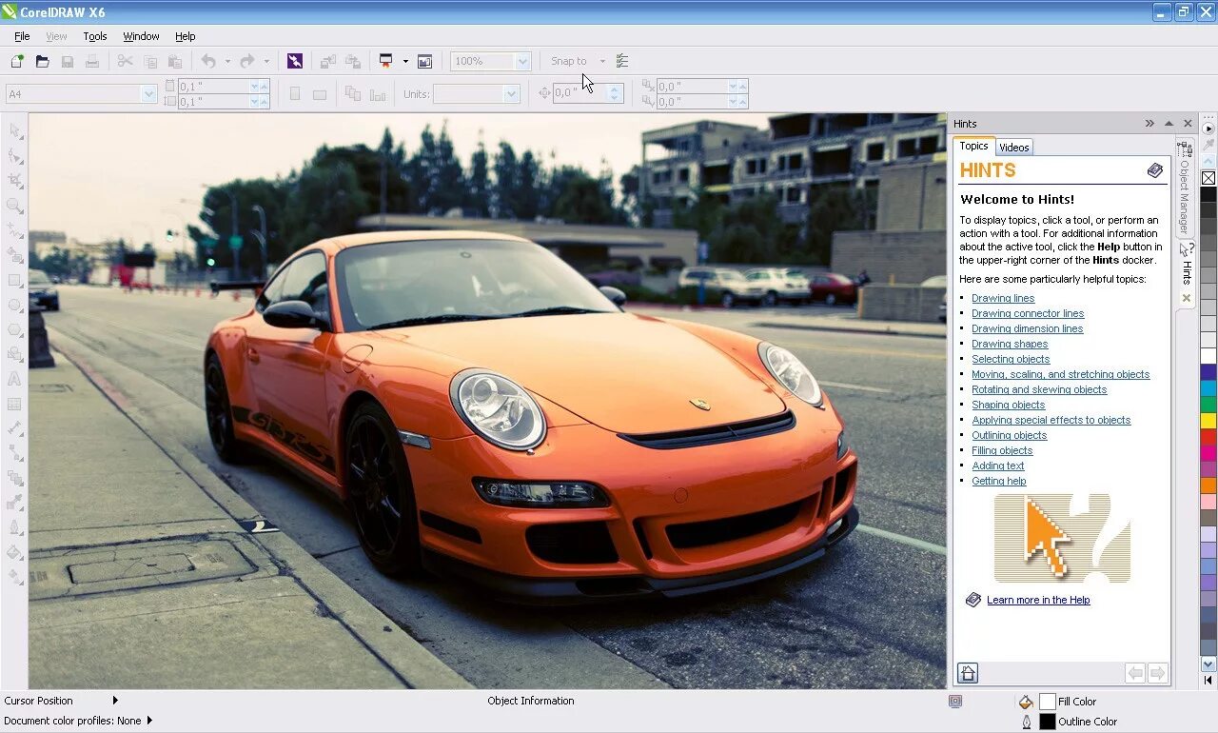Select the Rectangle tool

(15, 281)
